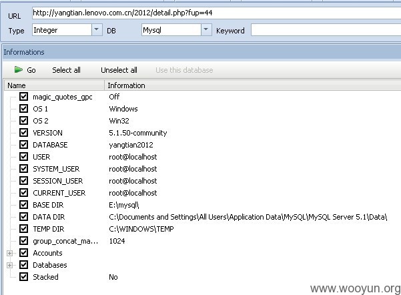Click the Name column header

pos(54,85)
